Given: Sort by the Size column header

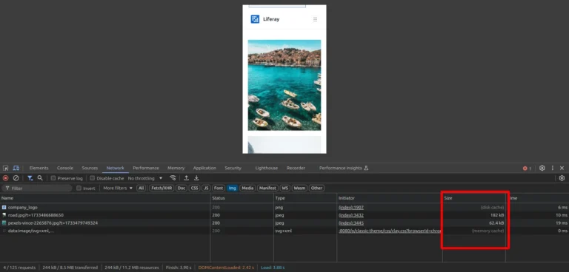Looking at the screenshot, I should click(x=474, y=198).
